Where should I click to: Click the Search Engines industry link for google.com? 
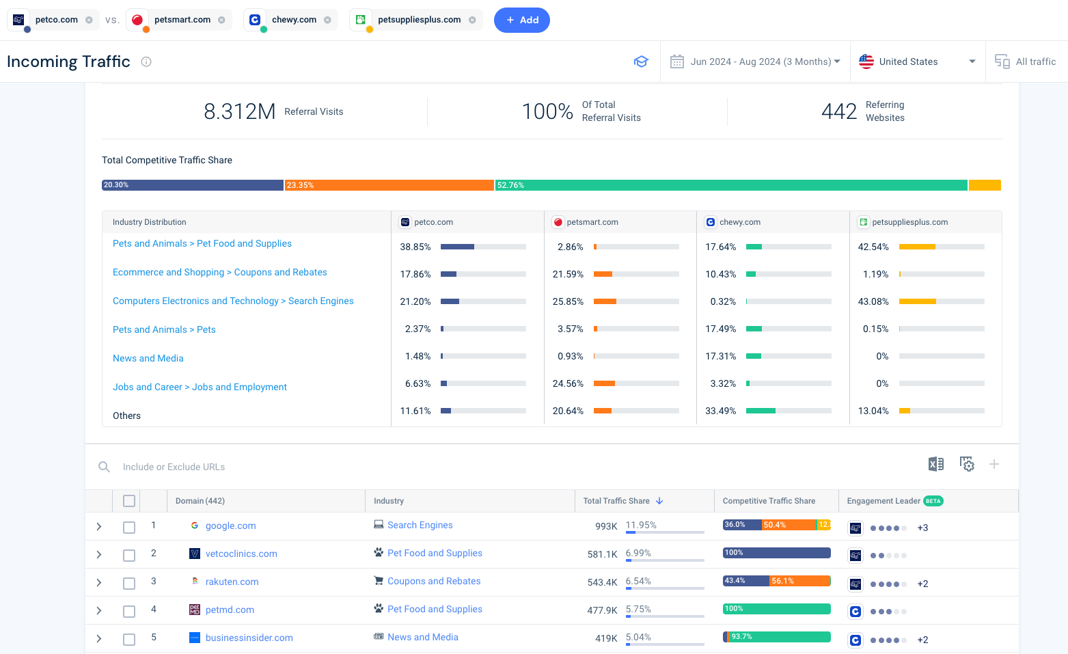point(420,525)
